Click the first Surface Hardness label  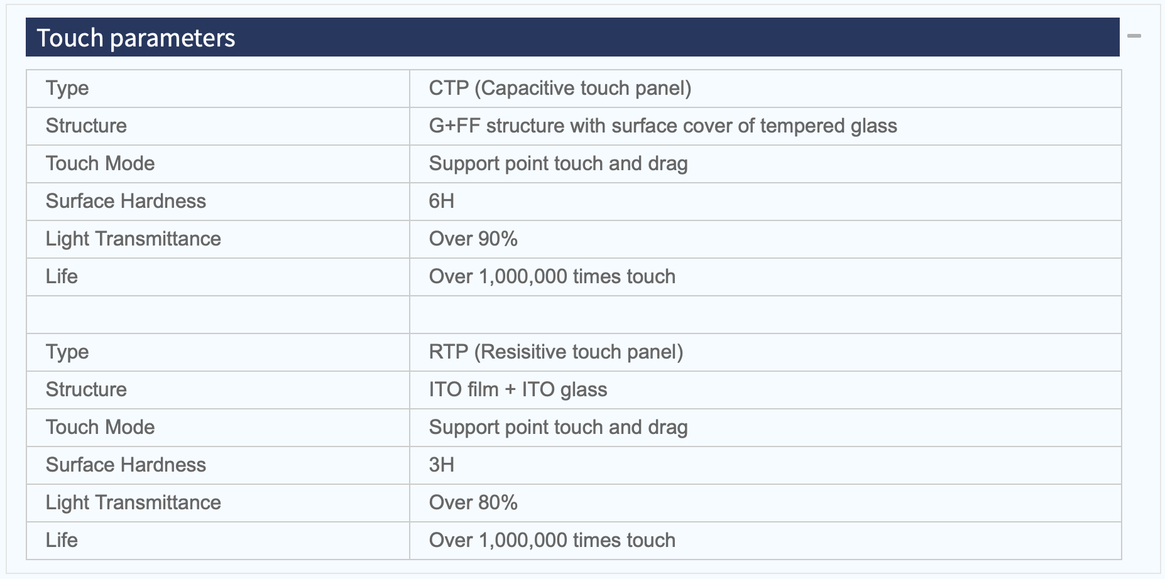tap(126, 201)
